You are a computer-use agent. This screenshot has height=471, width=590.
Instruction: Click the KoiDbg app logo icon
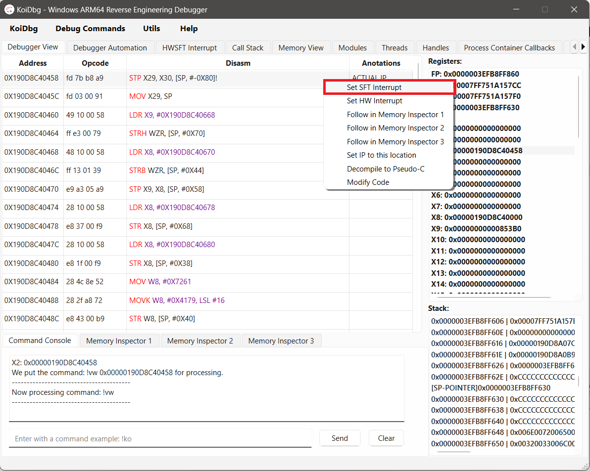click(9, 9)
